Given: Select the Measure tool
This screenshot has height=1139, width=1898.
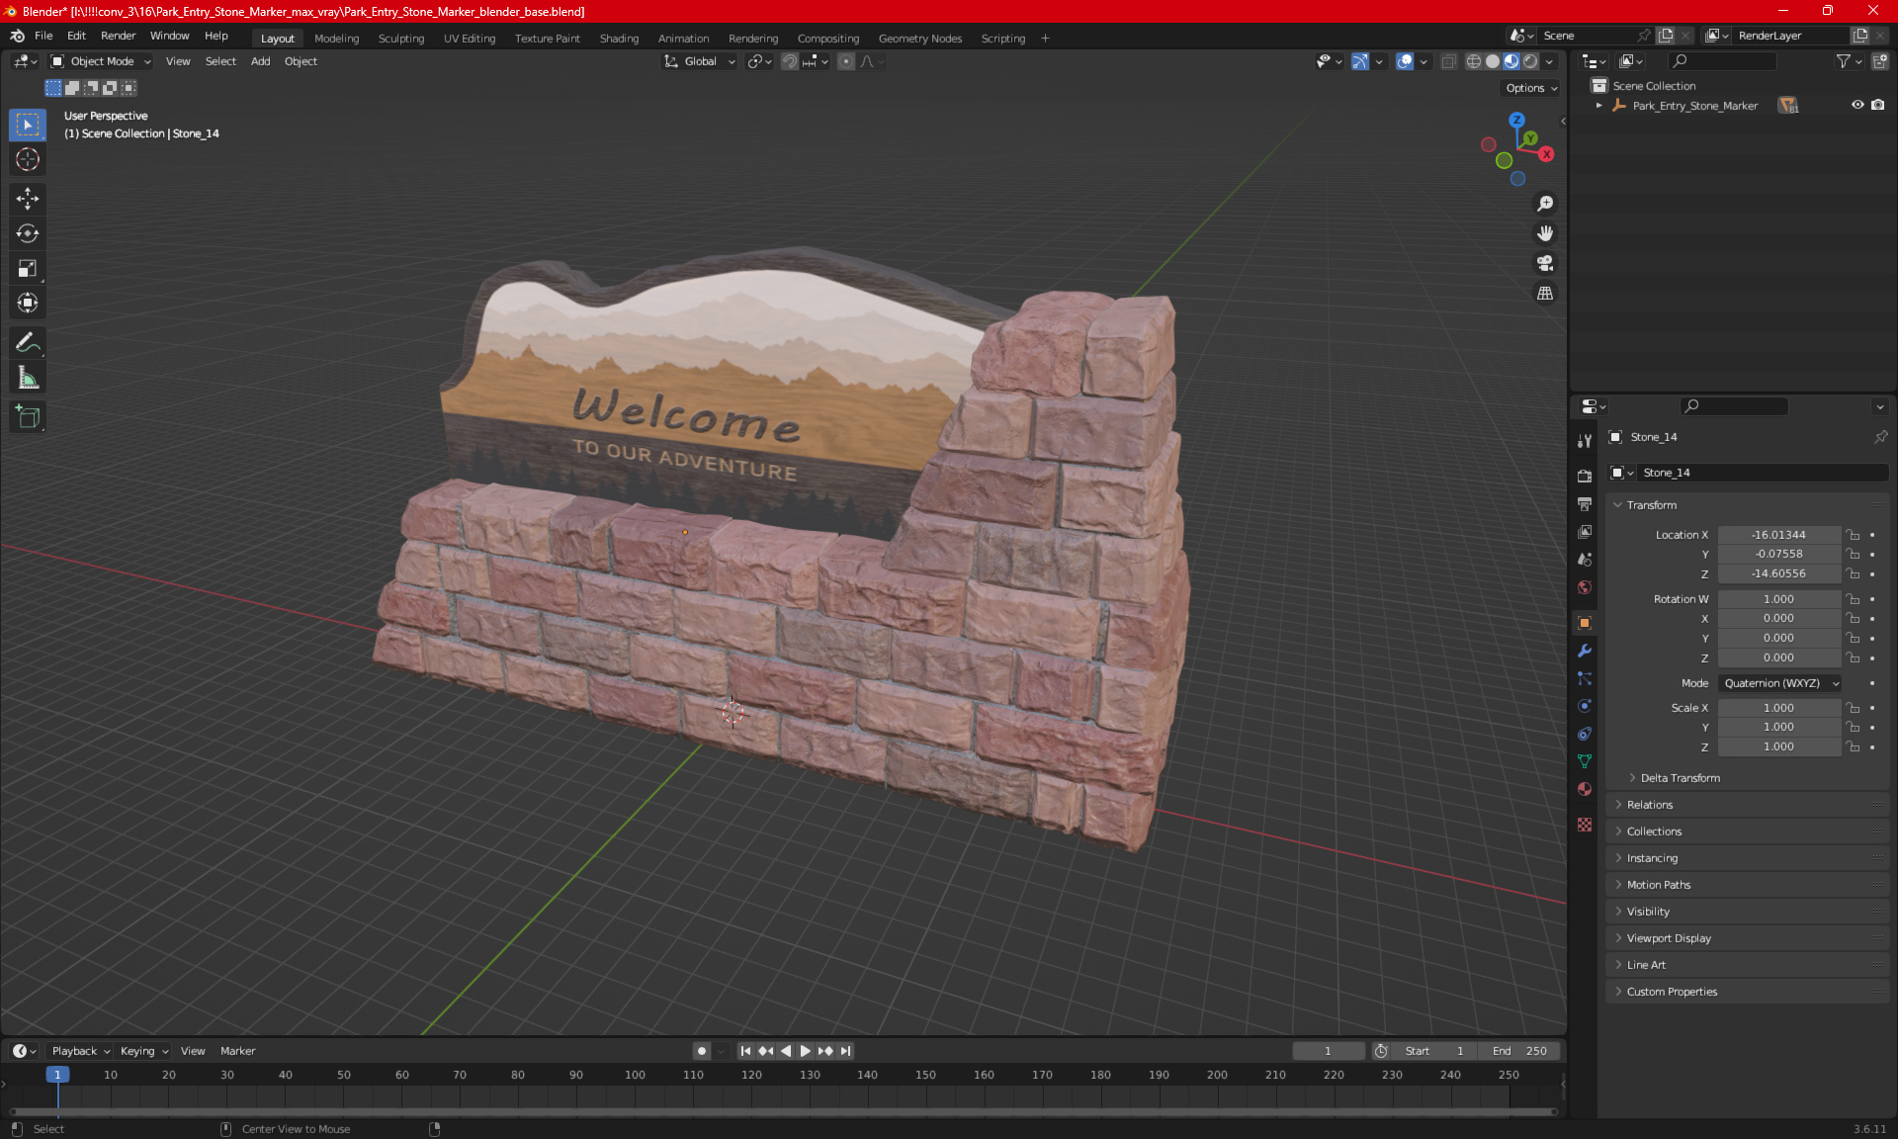Looking at the screenshot, I should [27, 378].
